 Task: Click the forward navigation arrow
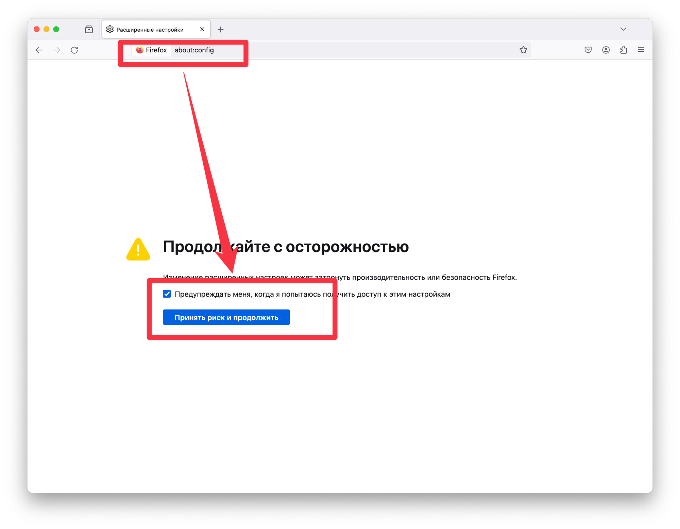coord(57,50)
